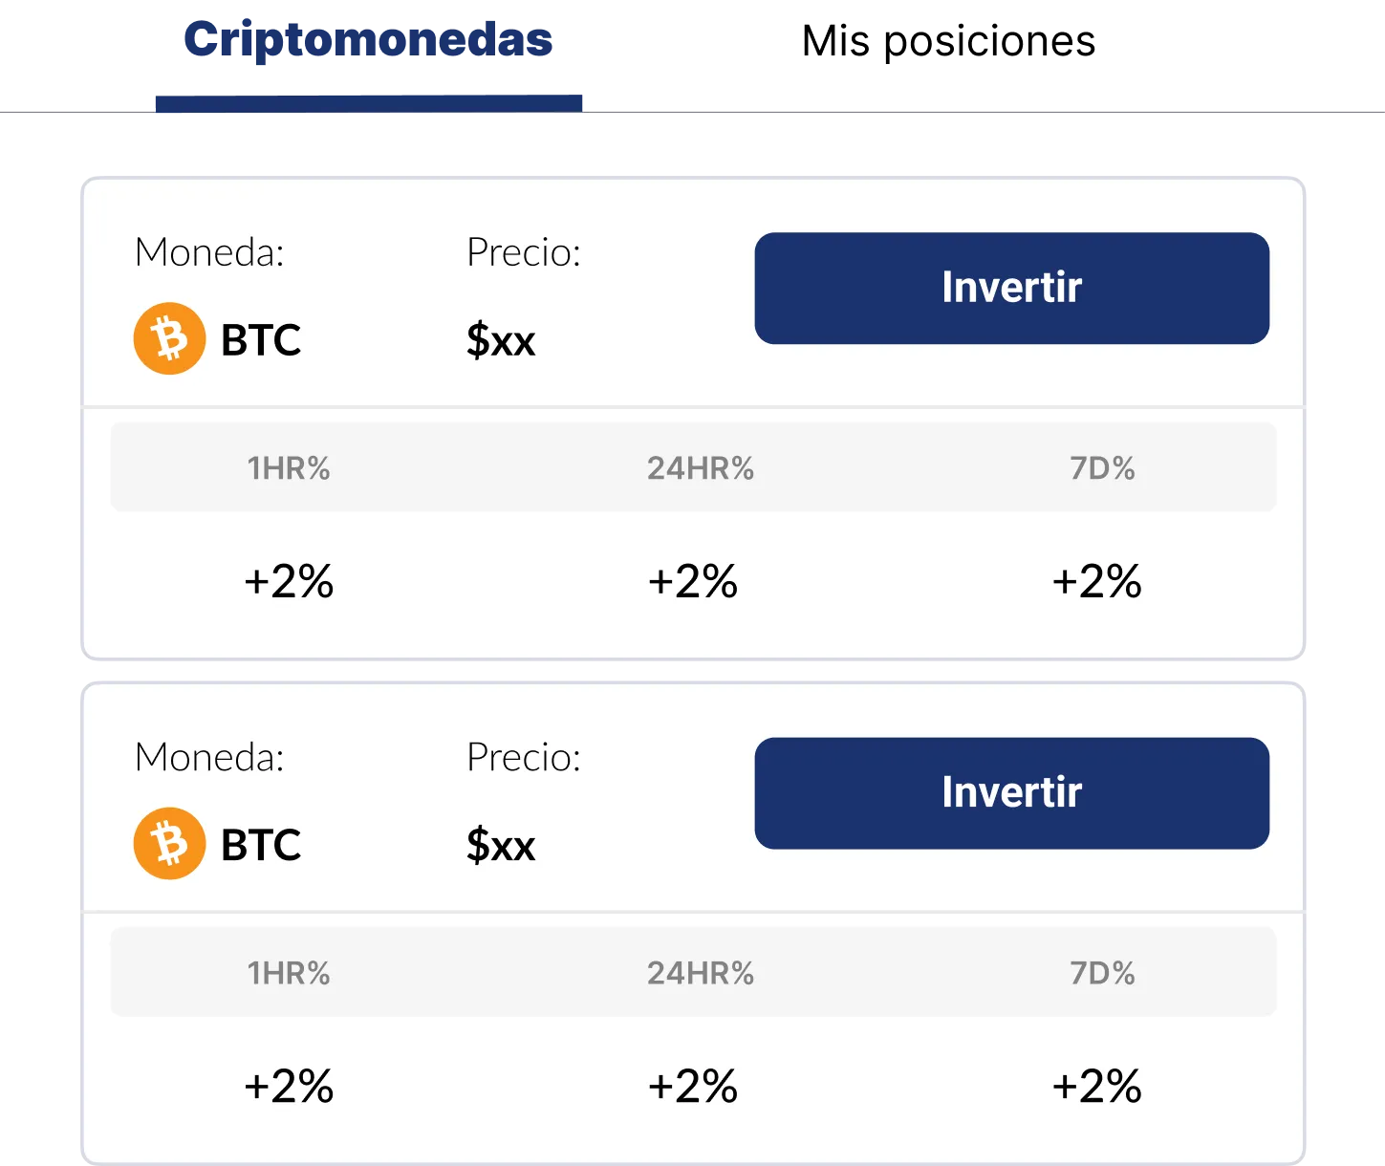Click the 24HR +2% value in first card
The height and width of the screenshot is (1166, 1385).
pos(693,581)
